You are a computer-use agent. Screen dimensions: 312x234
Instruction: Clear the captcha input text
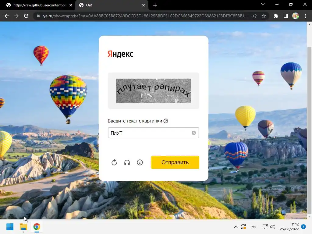[194, 133]
